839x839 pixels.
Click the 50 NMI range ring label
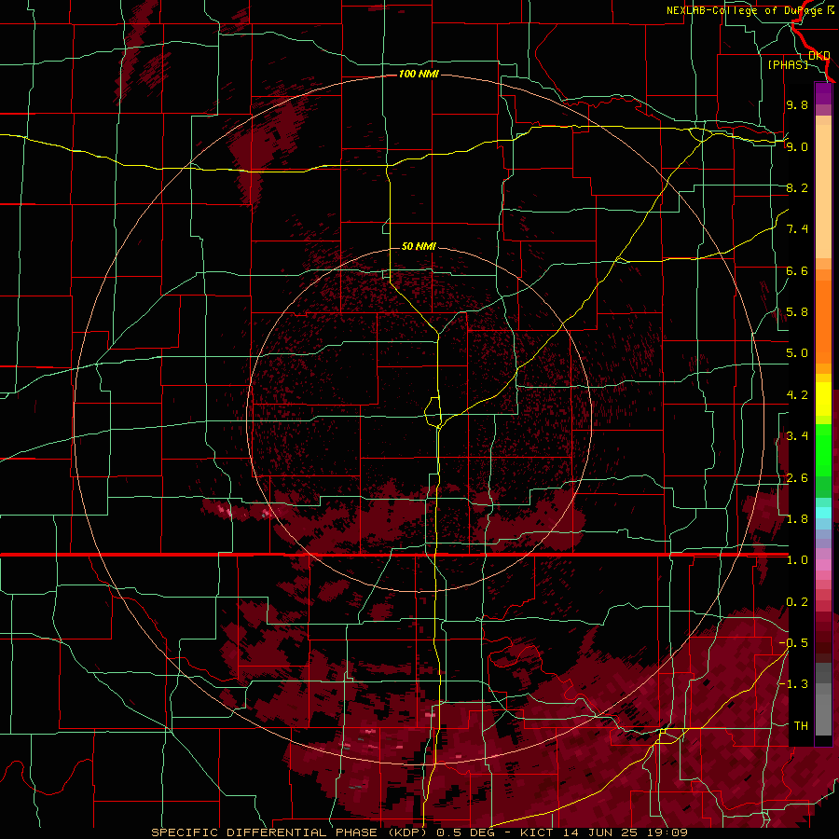coord(419,246)
